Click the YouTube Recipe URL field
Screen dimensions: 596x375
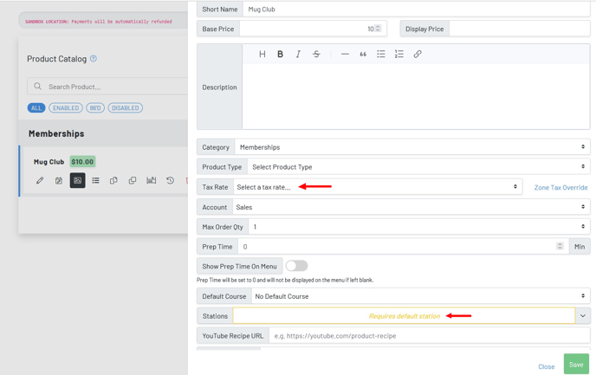[429, 336]
